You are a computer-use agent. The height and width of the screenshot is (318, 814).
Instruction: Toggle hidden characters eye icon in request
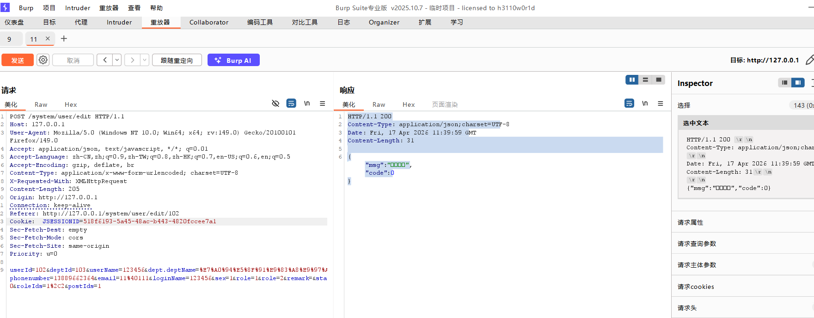pos(275,104)
